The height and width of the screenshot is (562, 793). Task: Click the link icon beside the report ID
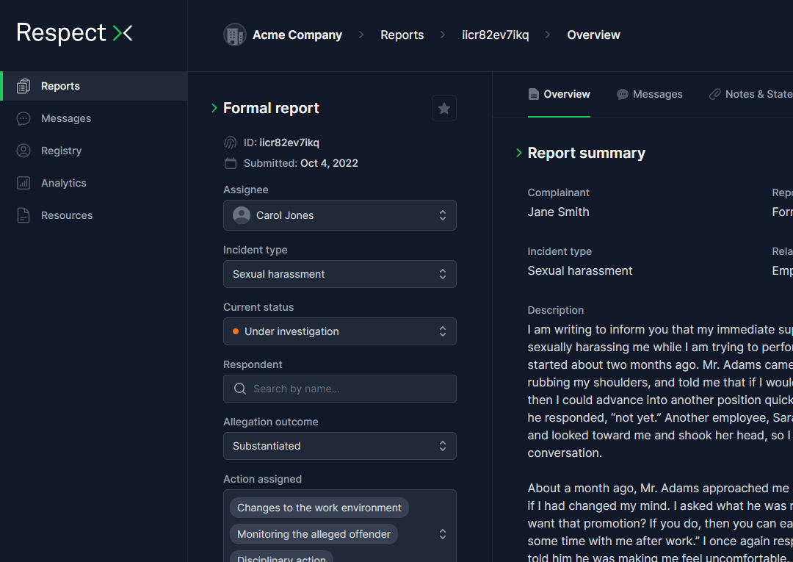tap(230, 143)
